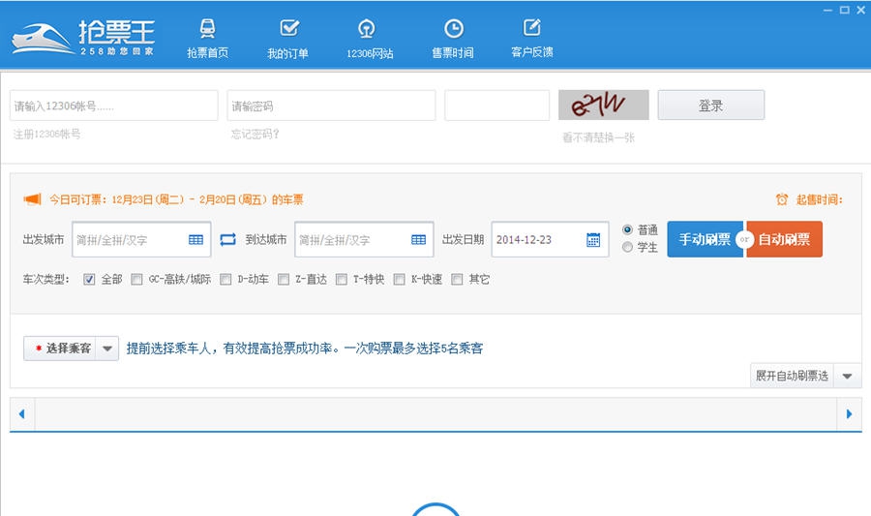871x516 pixels.
Task: Click the 自动刷票 button
Action: [784, 239]
